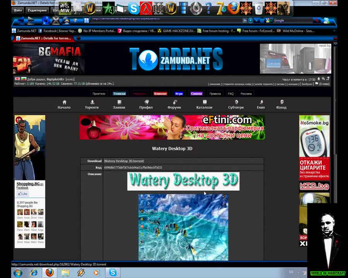Go back with the browser Back arrow
348x278 pixels.
pyautogui.click(x=20, y=20)
